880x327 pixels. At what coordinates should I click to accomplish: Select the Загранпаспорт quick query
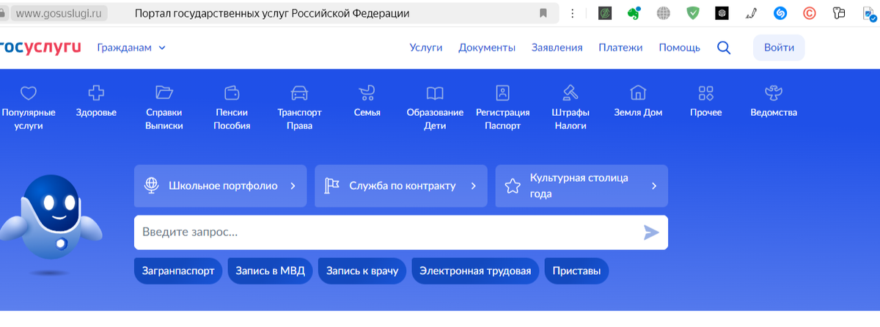(178, 271)
